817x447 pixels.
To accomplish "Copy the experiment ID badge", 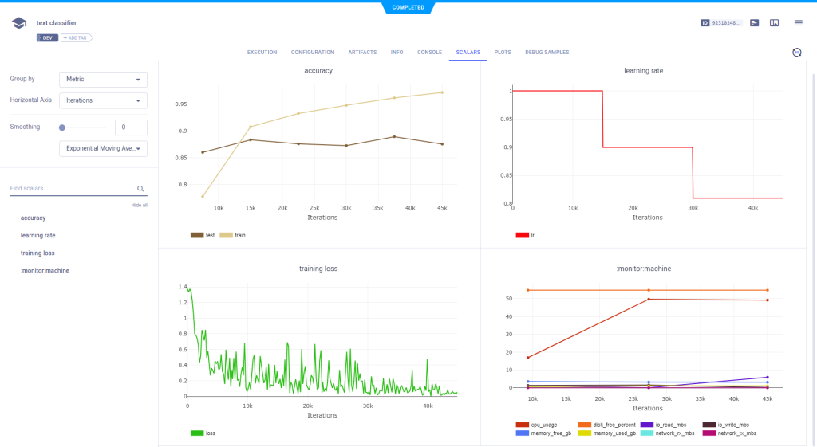I will tap(721, 23).
